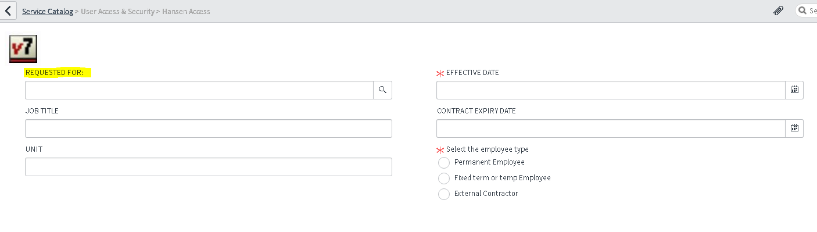The image size is (817, 232).
Task: Focus the Contract Expiry Date field
Action: coord(611,129)
